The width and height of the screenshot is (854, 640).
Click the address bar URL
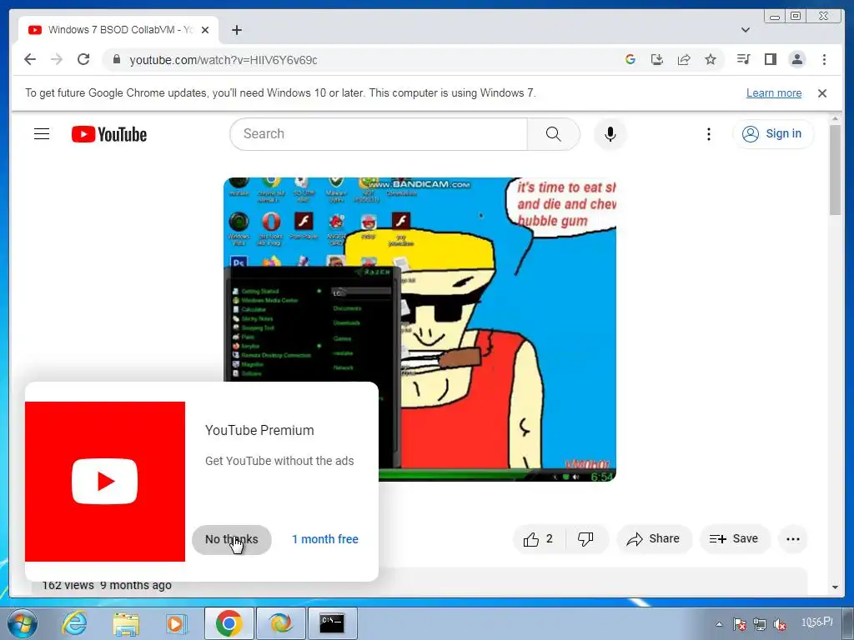224,60
